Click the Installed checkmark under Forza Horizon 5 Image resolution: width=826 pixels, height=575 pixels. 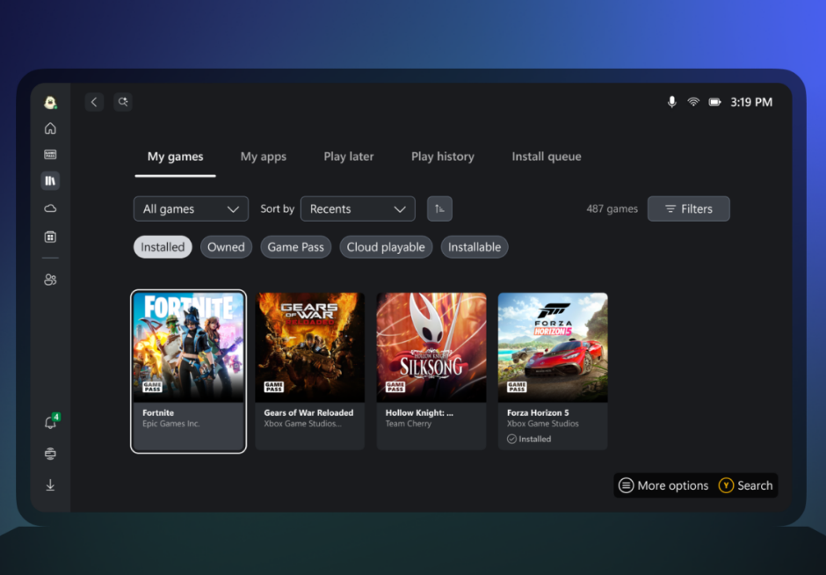[511, 439]
